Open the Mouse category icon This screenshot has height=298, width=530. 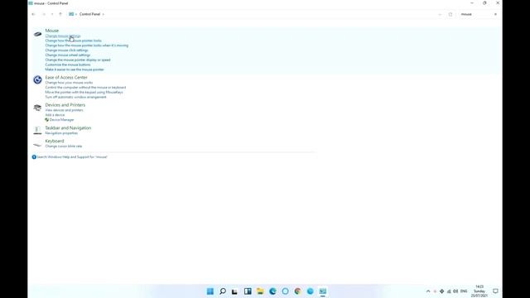point(37,34)
